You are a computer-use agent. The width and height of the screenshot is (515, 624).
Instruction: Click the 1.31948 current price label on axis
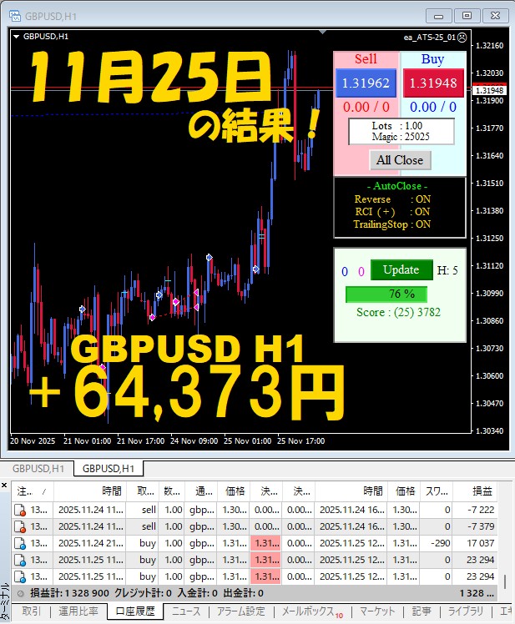click(x=489, y=90)
